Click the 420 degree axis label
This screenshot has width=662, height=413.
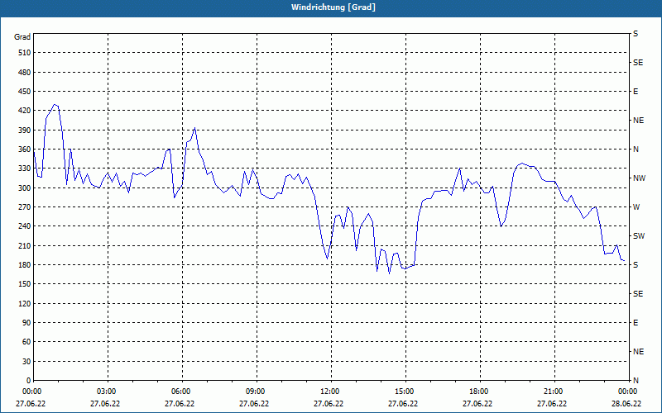point(25,111)
